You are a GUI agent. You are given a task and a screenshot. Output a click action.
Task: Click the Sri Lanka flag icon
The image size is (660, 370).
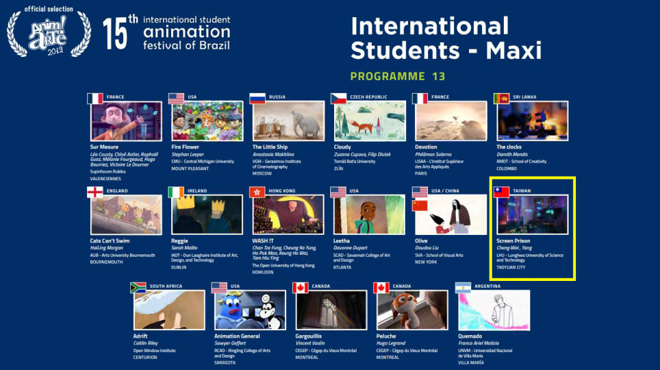501,98
